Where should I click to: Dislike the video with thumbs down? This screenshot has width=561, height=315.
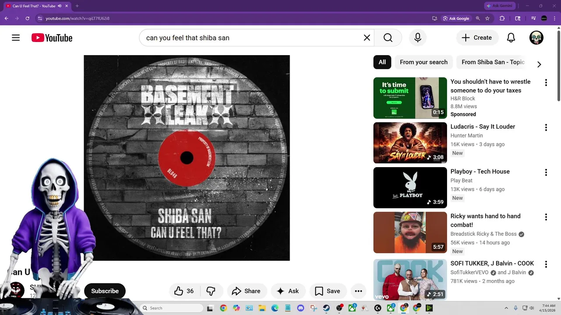click(x=211, y=291)
